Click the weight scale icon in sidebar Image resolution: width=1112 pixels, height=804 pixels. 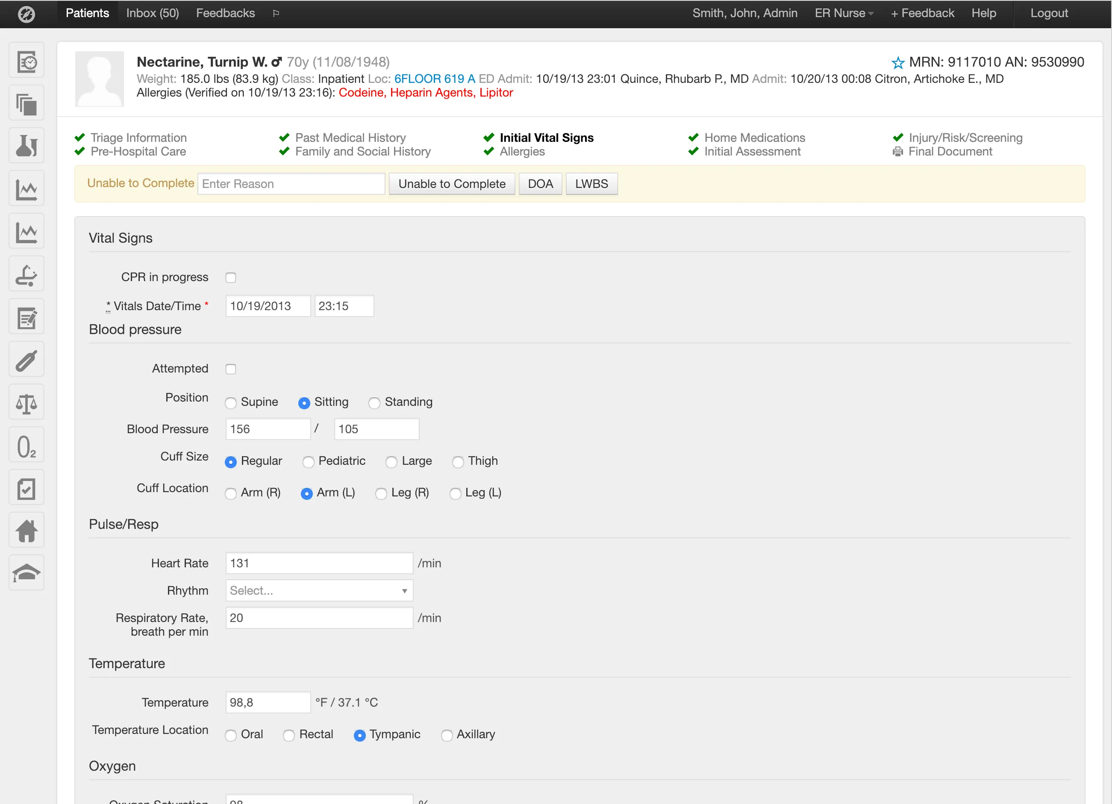(26, 402)
